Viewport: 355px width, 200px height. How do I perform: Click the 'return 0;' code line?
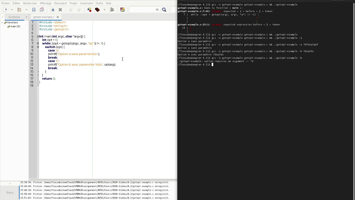[x=49, y=79]
